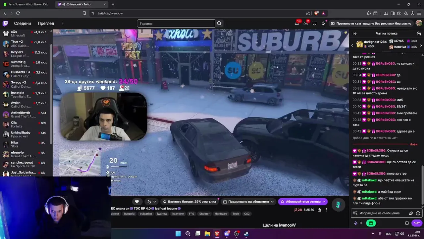Reload the page with refresh icon
424x239 pixels.
(x=18, y=13)
